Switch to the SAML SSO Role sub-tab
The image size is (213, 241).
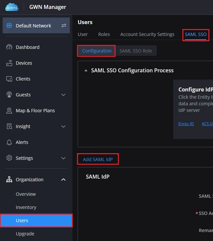(x=136, y=51)
